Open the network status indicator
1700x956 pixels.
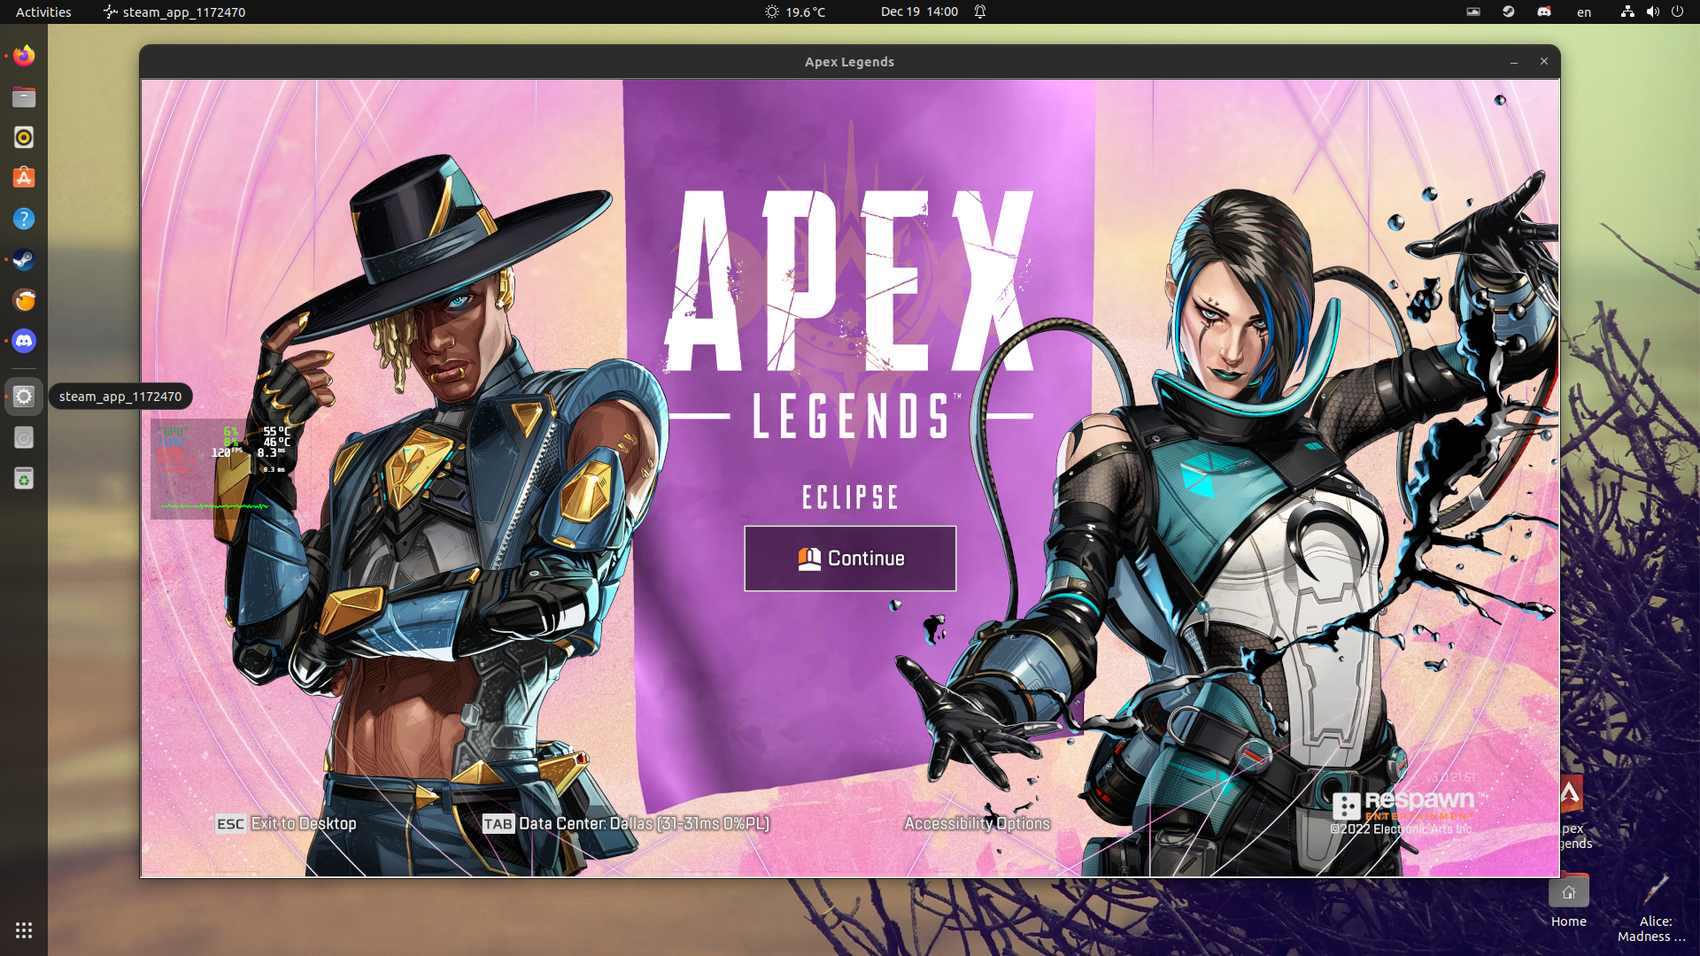(x=1627, y=12)
